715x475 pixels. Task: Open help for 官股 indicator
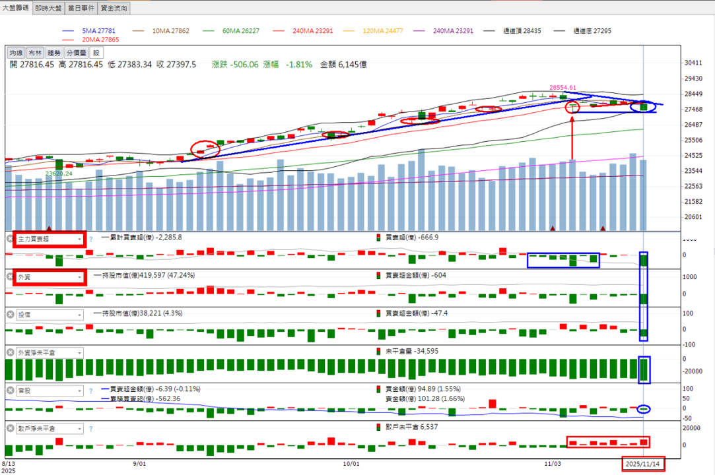pyautogui.click(x=90, y=391)
